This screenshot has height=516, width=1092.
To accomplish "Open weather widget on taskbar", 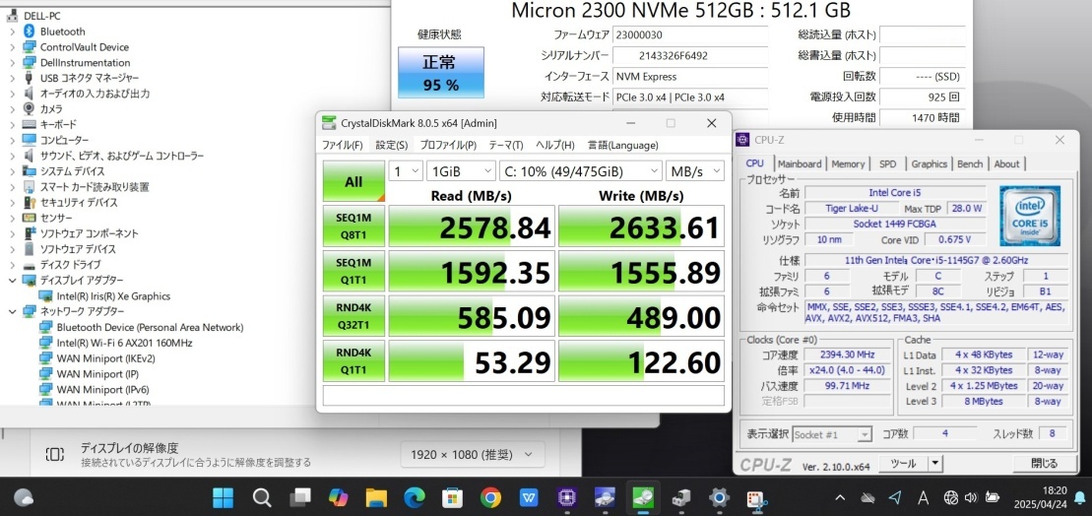I will tap(23, 498).
